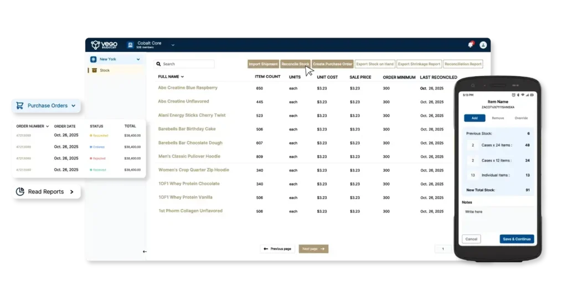Click Cases x 24 items quantity field
Screen dimensions: 567x307
(473, 145)
